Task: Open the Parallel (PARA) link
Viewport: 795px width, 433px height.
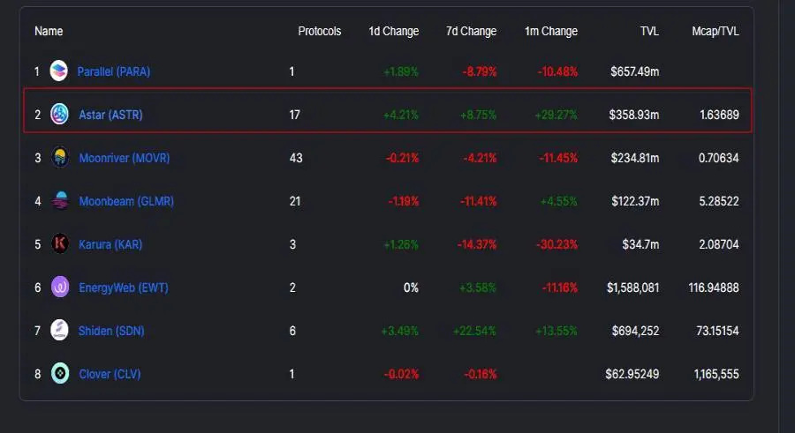Action: [x=114, y=71]
